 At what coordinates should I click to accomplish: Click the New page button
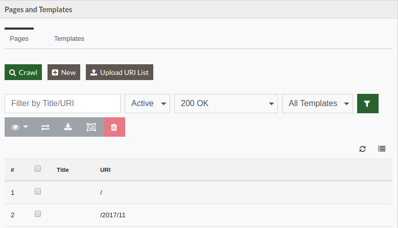pos(64,72)
